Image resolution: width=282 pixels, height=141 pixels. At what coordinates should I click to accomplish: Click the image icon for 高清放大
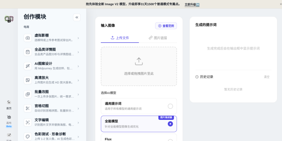point(28,80)
